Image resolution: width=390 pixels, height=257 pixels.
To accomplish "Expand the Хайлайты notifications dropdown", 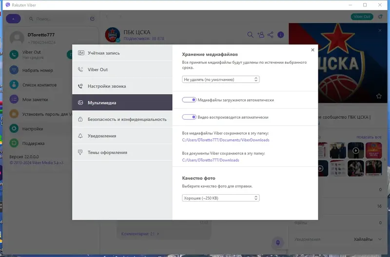I will point(368,239).
